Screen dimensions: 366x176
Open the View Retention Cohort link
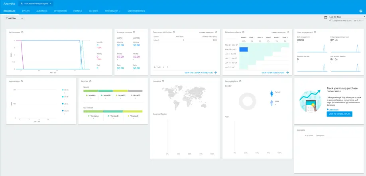coord(275,73)
